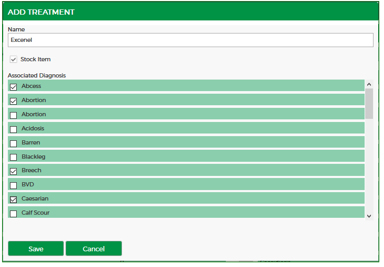Enable the Barren diagnosis checkbox
This screenshot has width=384, height=267.
(x=14, y=143)
